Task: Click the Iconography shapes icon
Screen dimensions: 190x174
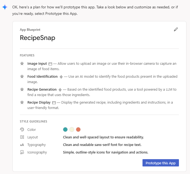Action: [22, 152]
